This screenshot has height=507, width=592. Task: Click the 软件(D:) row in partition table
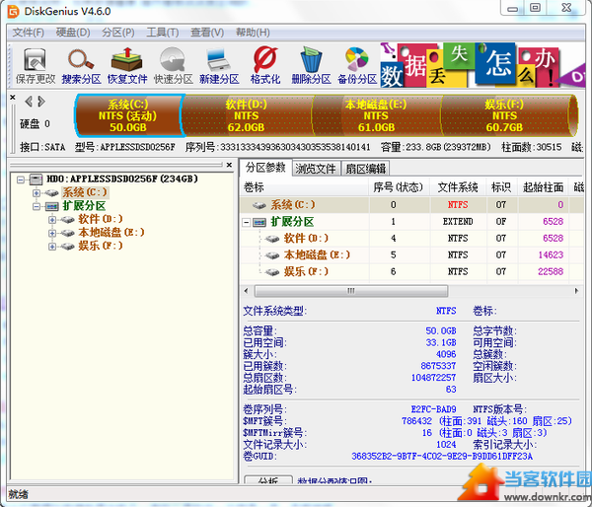click(x=411, y=238)
